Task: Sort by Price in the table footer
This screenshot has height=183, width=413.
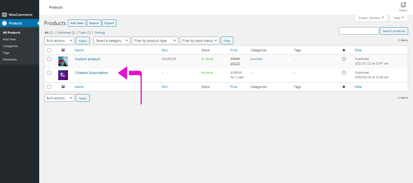Action: tap(234, 87)
